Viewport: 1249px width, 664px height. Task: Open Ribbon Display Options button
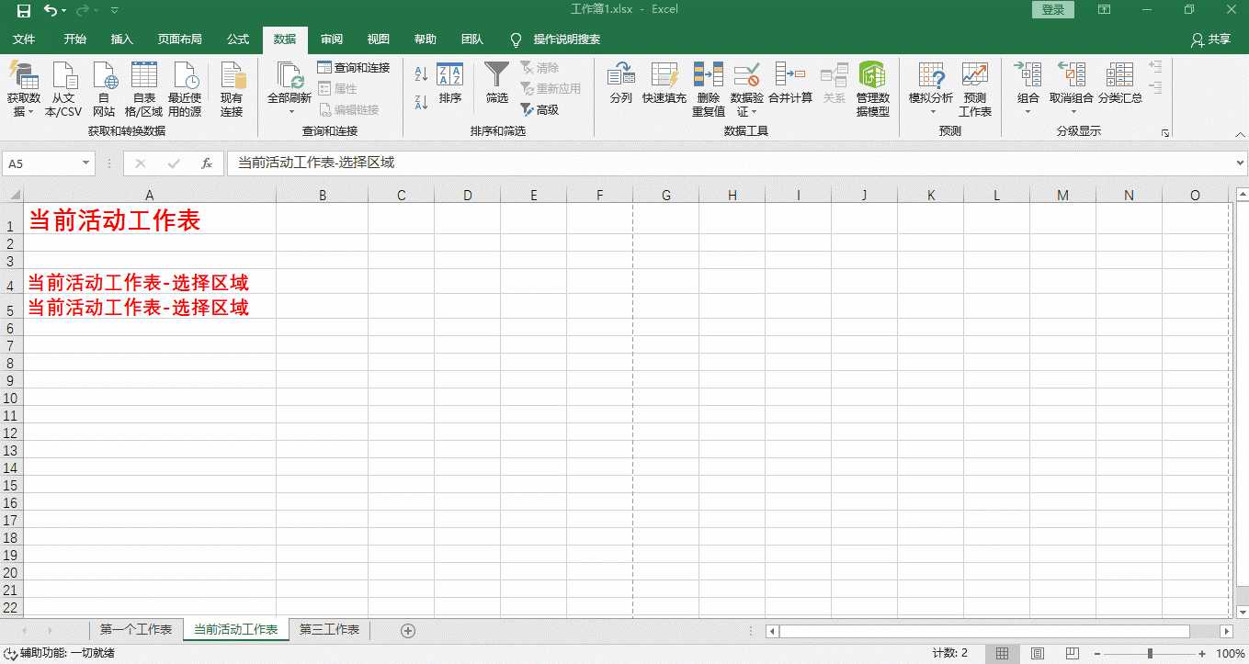[x=1104, y=10]
